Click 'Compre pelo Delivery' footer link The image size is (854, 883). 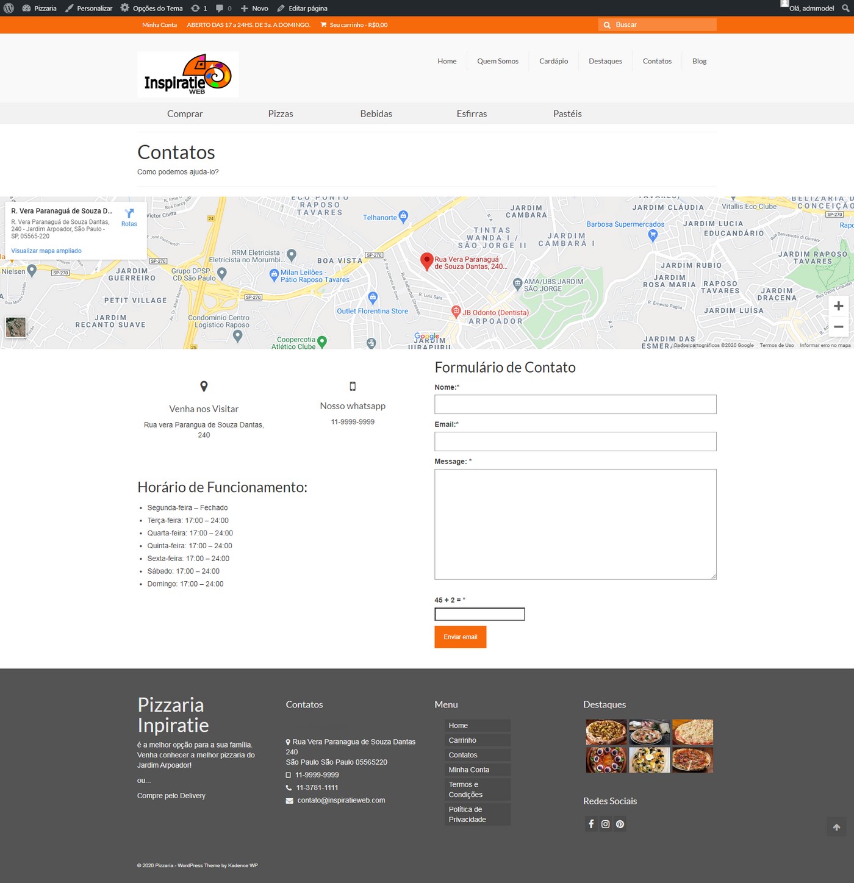[171, 796]
